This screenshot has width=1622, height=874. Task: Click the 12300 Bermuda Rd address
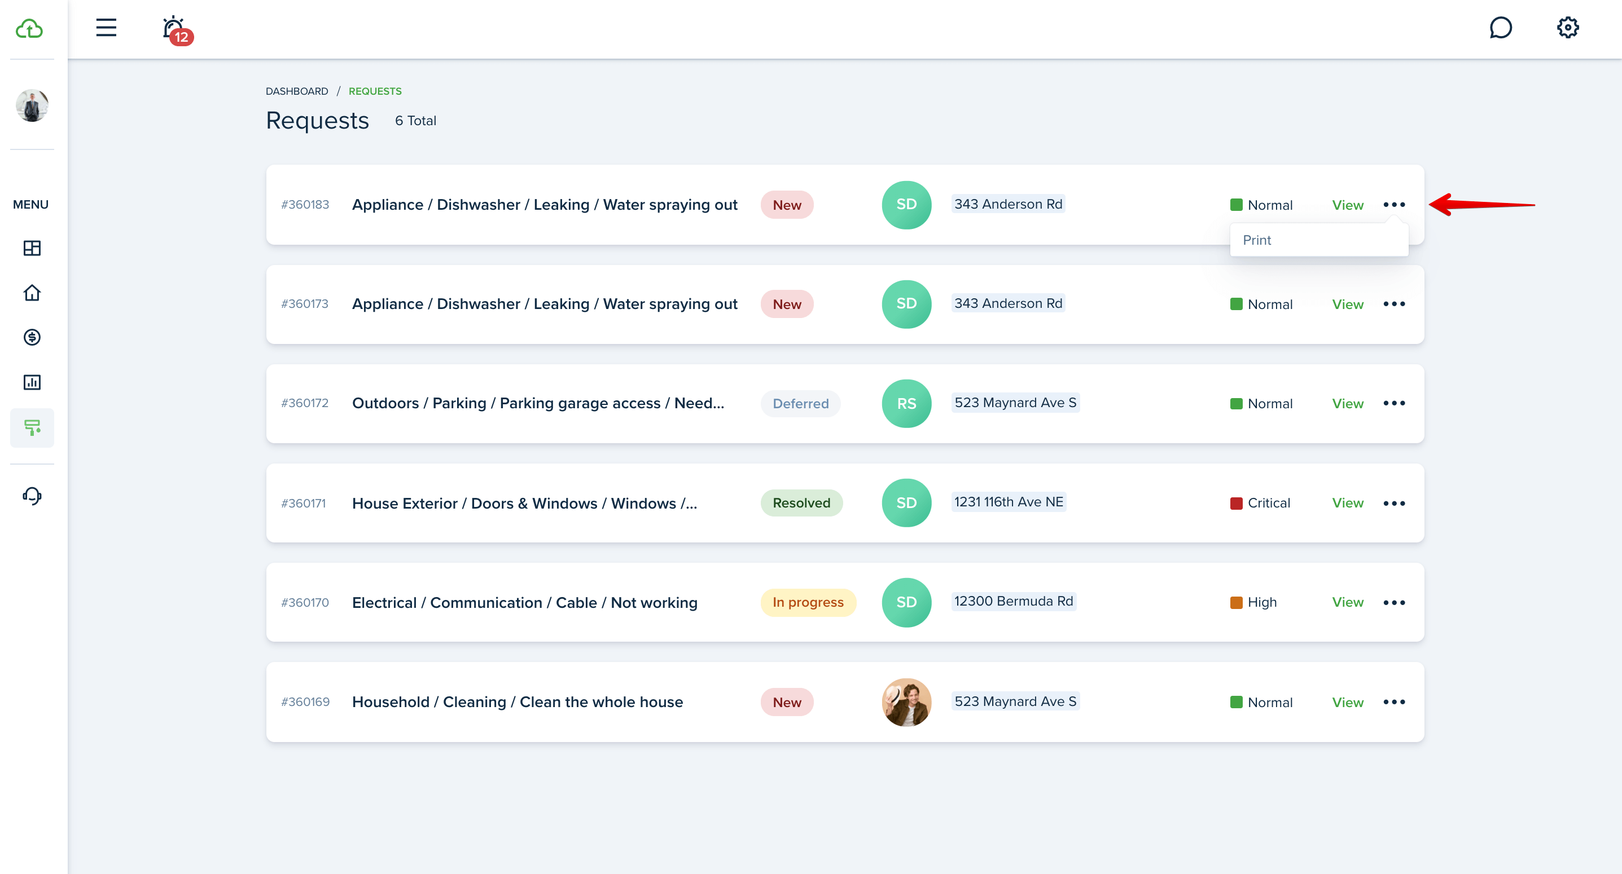pos(1013,602)
